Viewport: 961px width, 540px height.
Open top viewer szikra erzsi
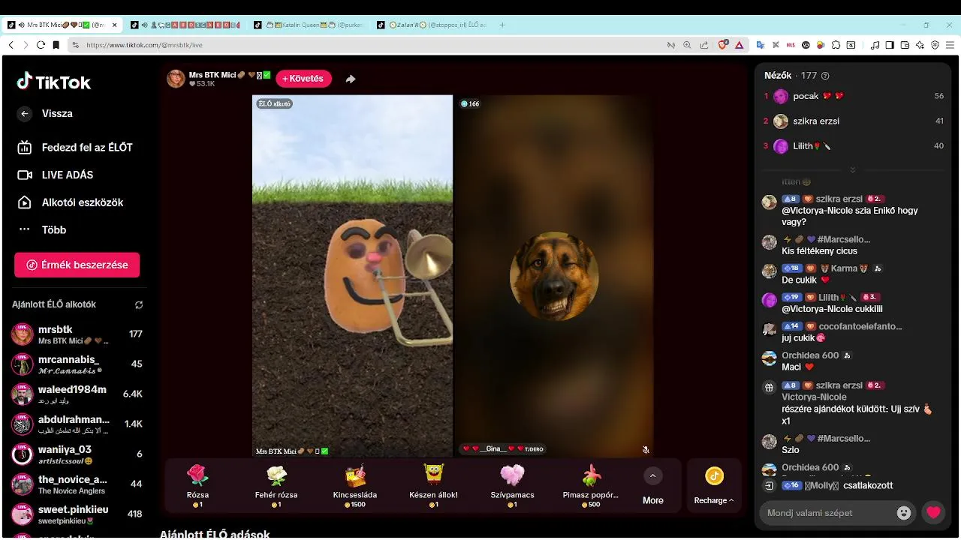(x=853, y=121)
